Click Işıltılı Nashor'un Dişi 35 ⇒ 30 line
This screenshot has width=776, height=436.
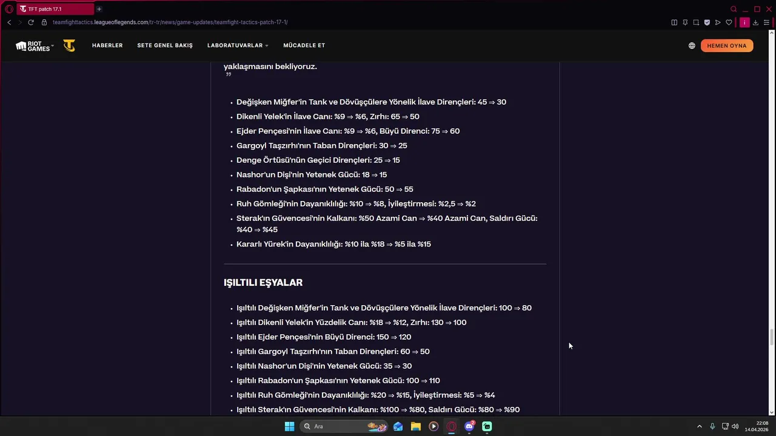pos(324,366)
